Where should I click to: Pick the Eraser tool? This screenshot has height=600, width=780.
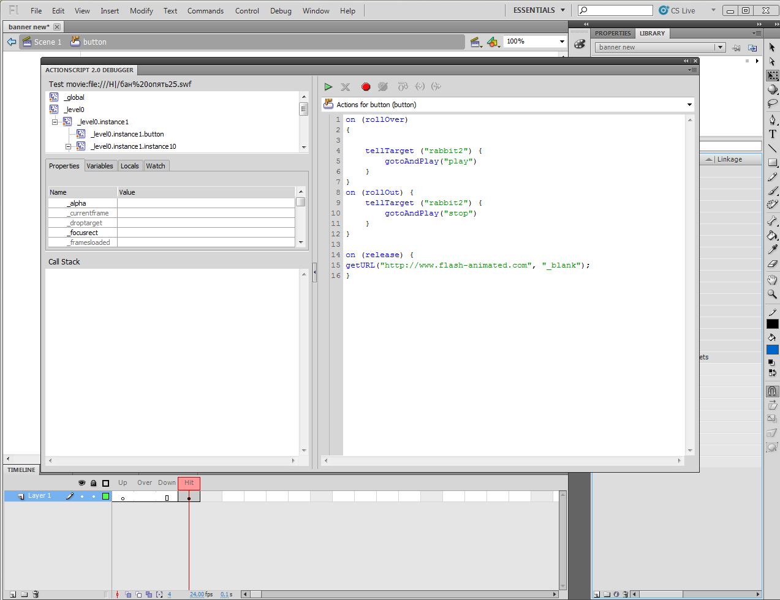(x=772, y=264)
